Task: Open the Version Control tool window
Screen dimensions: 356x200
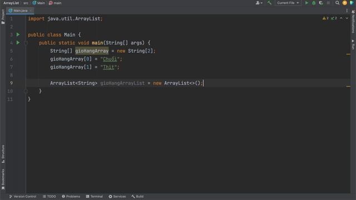Action: (x=23, y=196)
